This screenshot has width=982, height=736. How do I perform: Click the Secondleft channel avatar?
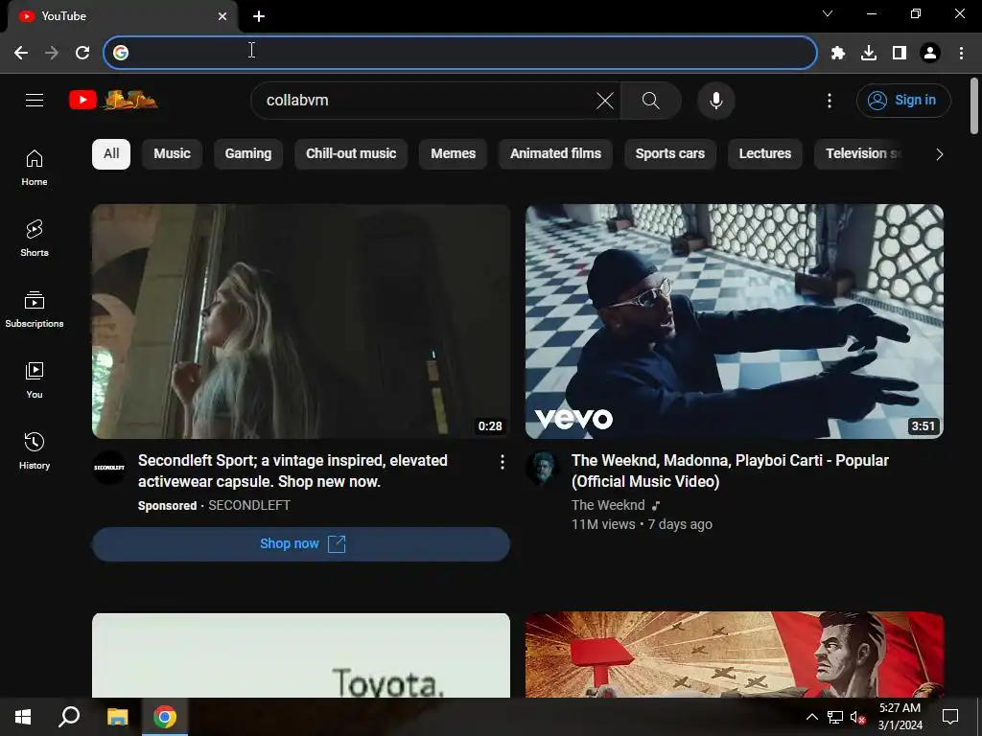coord(109,468)
